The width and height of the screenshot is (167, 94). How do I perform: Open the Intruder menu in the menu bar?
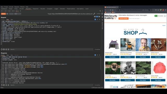pyautogui.click(x=11, y=7)
